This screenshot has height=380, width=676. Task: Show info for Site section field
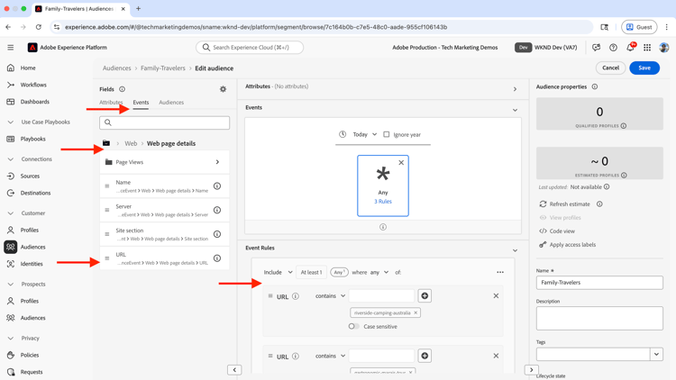(x=217, y=234)
